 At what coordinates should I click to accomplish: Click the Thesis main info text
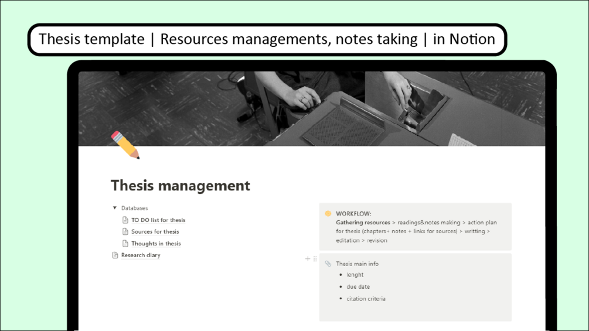tap(358, 264)
